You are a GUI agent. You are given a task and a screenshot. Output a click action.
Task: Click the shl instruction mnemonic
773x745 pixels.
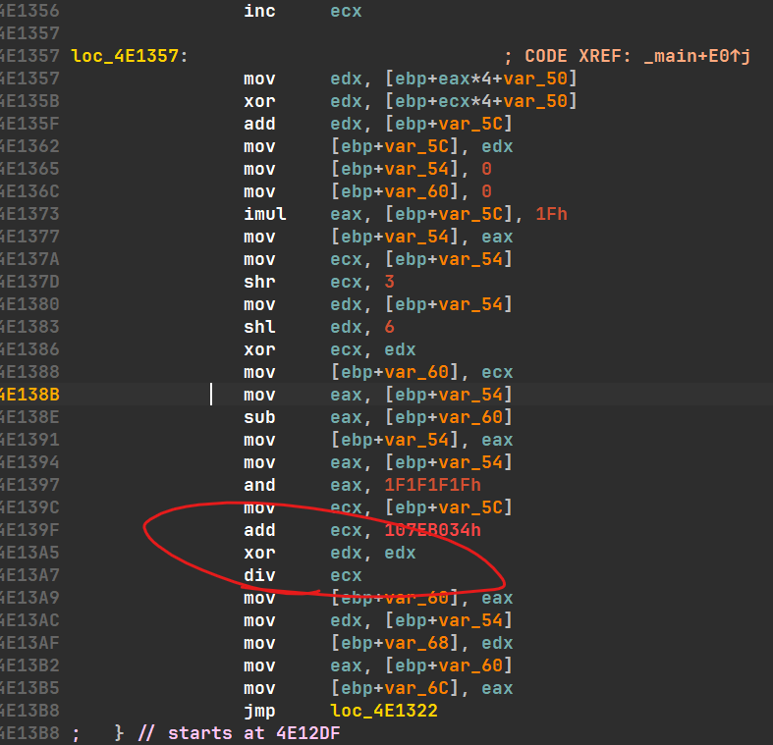[x=259, y=327]
